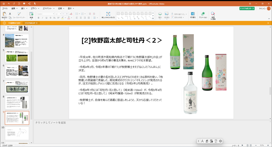The image size is (272, 147).
Task: Expand the numbered list dropdown arrow
Action: (x=85, y=14)
